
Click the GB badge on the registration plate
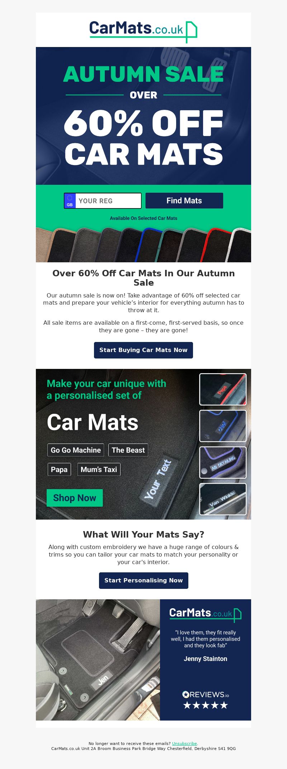(70, 201)
